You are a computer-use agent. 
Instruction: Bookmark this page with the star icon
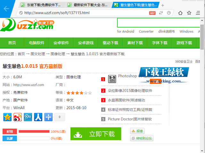(x=189, y=13)
